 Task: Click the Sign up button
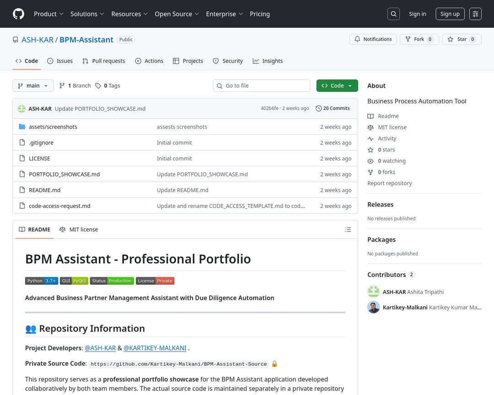450,14
